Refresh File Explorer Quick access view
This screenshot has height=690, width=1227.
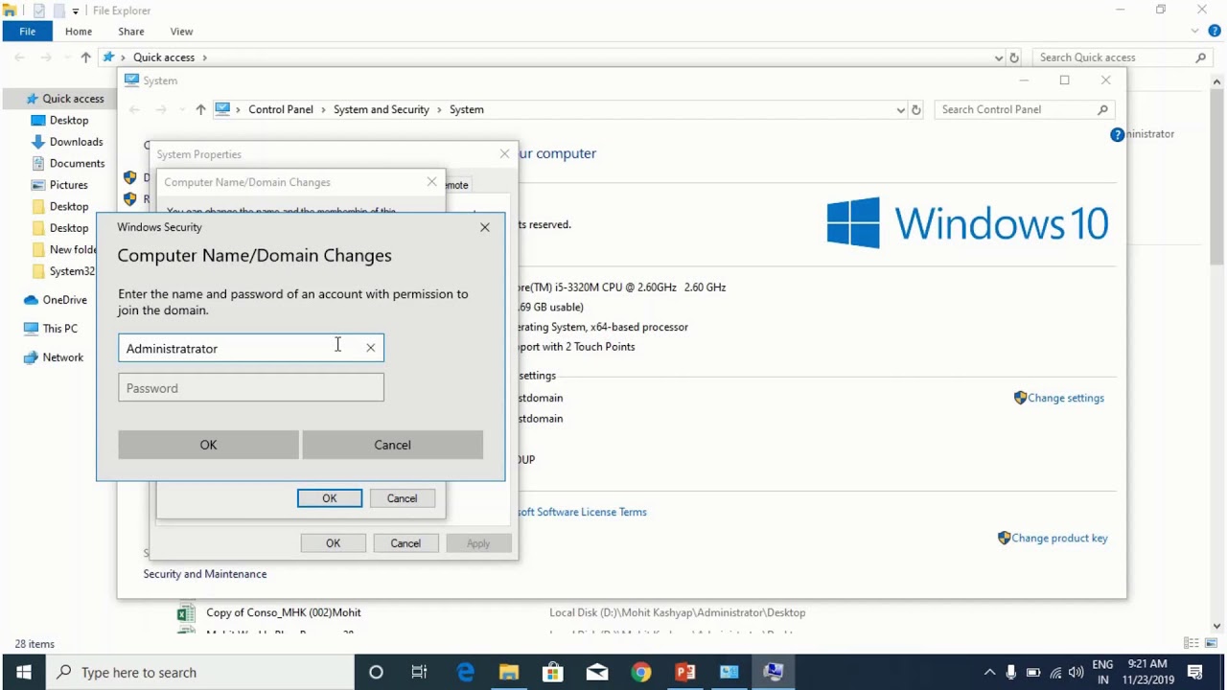pos(1014,57)
